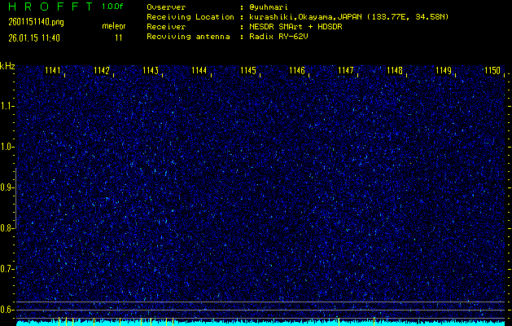This screenshot has height=326, width=512.
Task: Select the 0.7 kHz frequency label
Action: coord(7,269)
